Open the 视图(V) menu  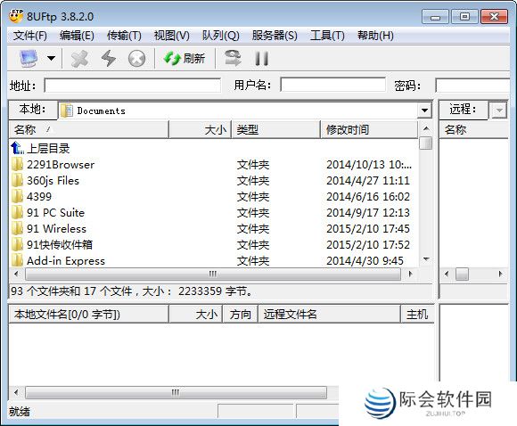coord(172,36)
